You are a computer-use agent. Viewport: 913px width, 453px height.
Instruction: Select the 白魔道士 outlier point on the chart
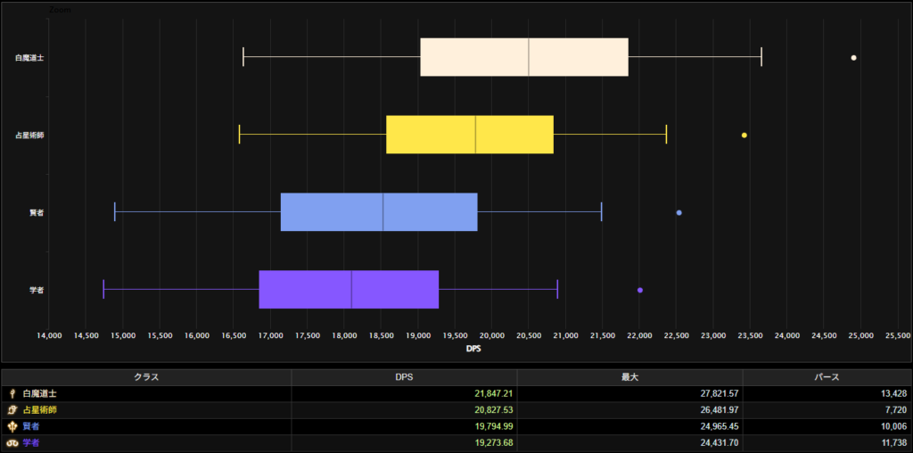click(x=854, y=58)
